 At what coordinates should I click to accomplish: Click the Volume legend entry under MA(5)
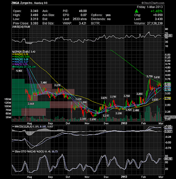24,67
